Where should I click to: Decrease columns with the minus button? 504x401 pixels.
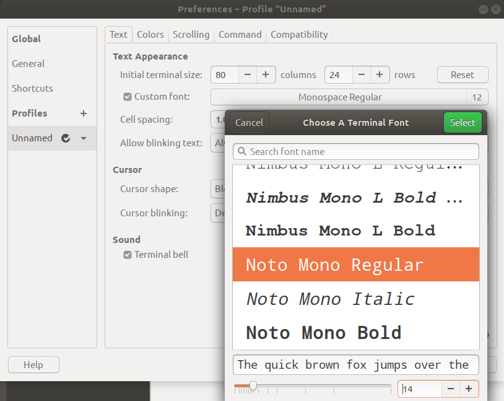(x=248, y=74)
